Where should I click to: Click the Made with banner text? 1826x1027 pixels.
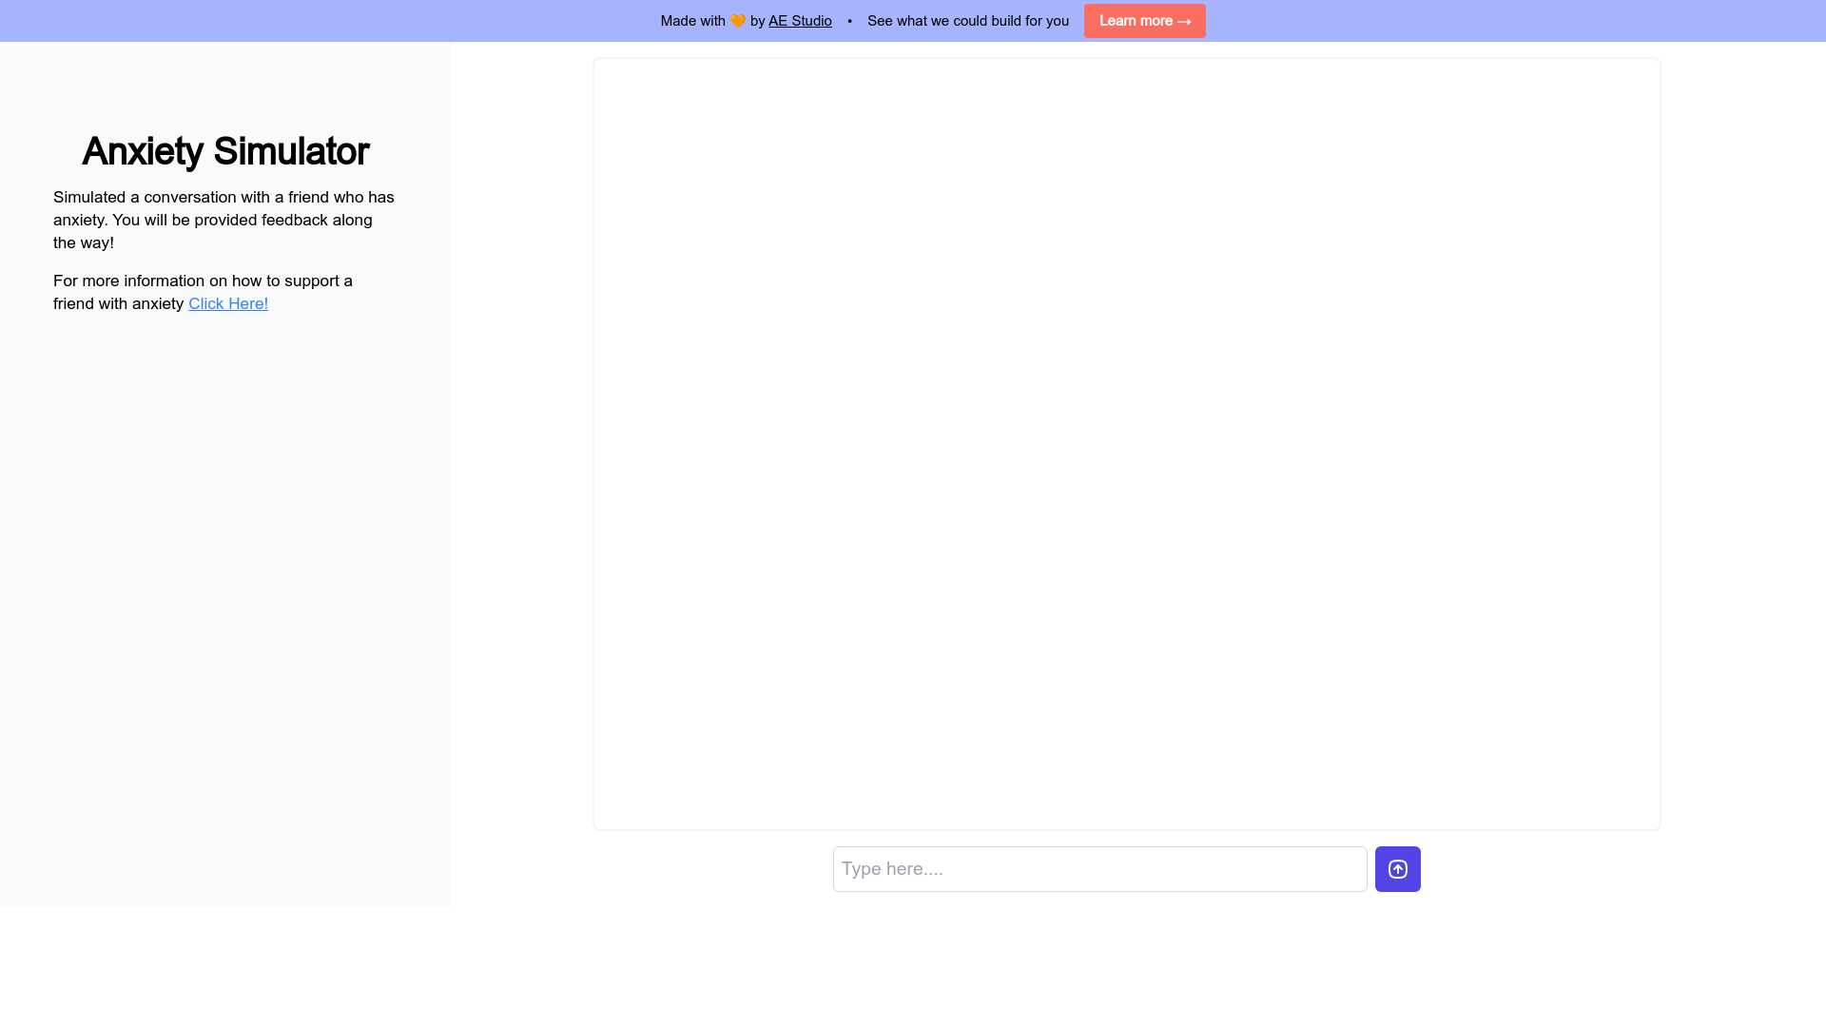pyautogui.click(x=694, y=20)
